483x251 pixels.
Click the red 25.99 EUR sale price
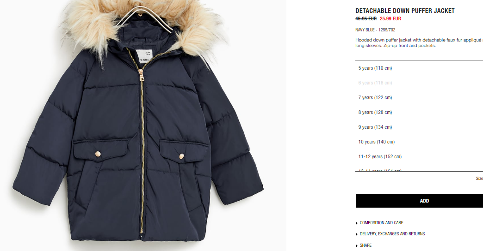click(390, 18)
